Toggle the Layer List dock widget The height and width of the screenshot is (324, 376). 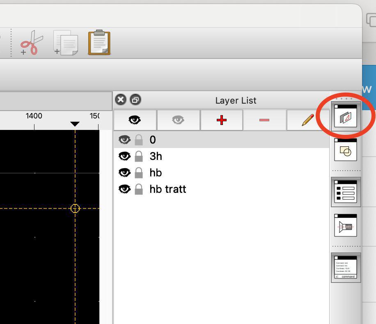tap(346, 116)
